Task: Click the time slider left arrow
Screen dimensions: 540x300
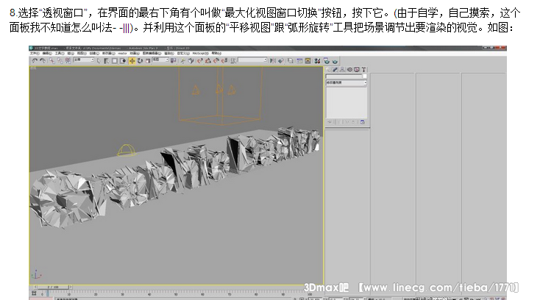Action: 35,287
